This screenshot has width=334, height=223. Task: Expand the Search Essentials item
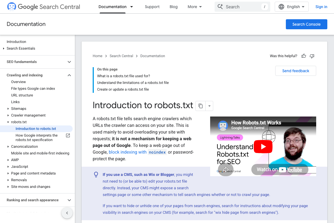coord(4,49)
